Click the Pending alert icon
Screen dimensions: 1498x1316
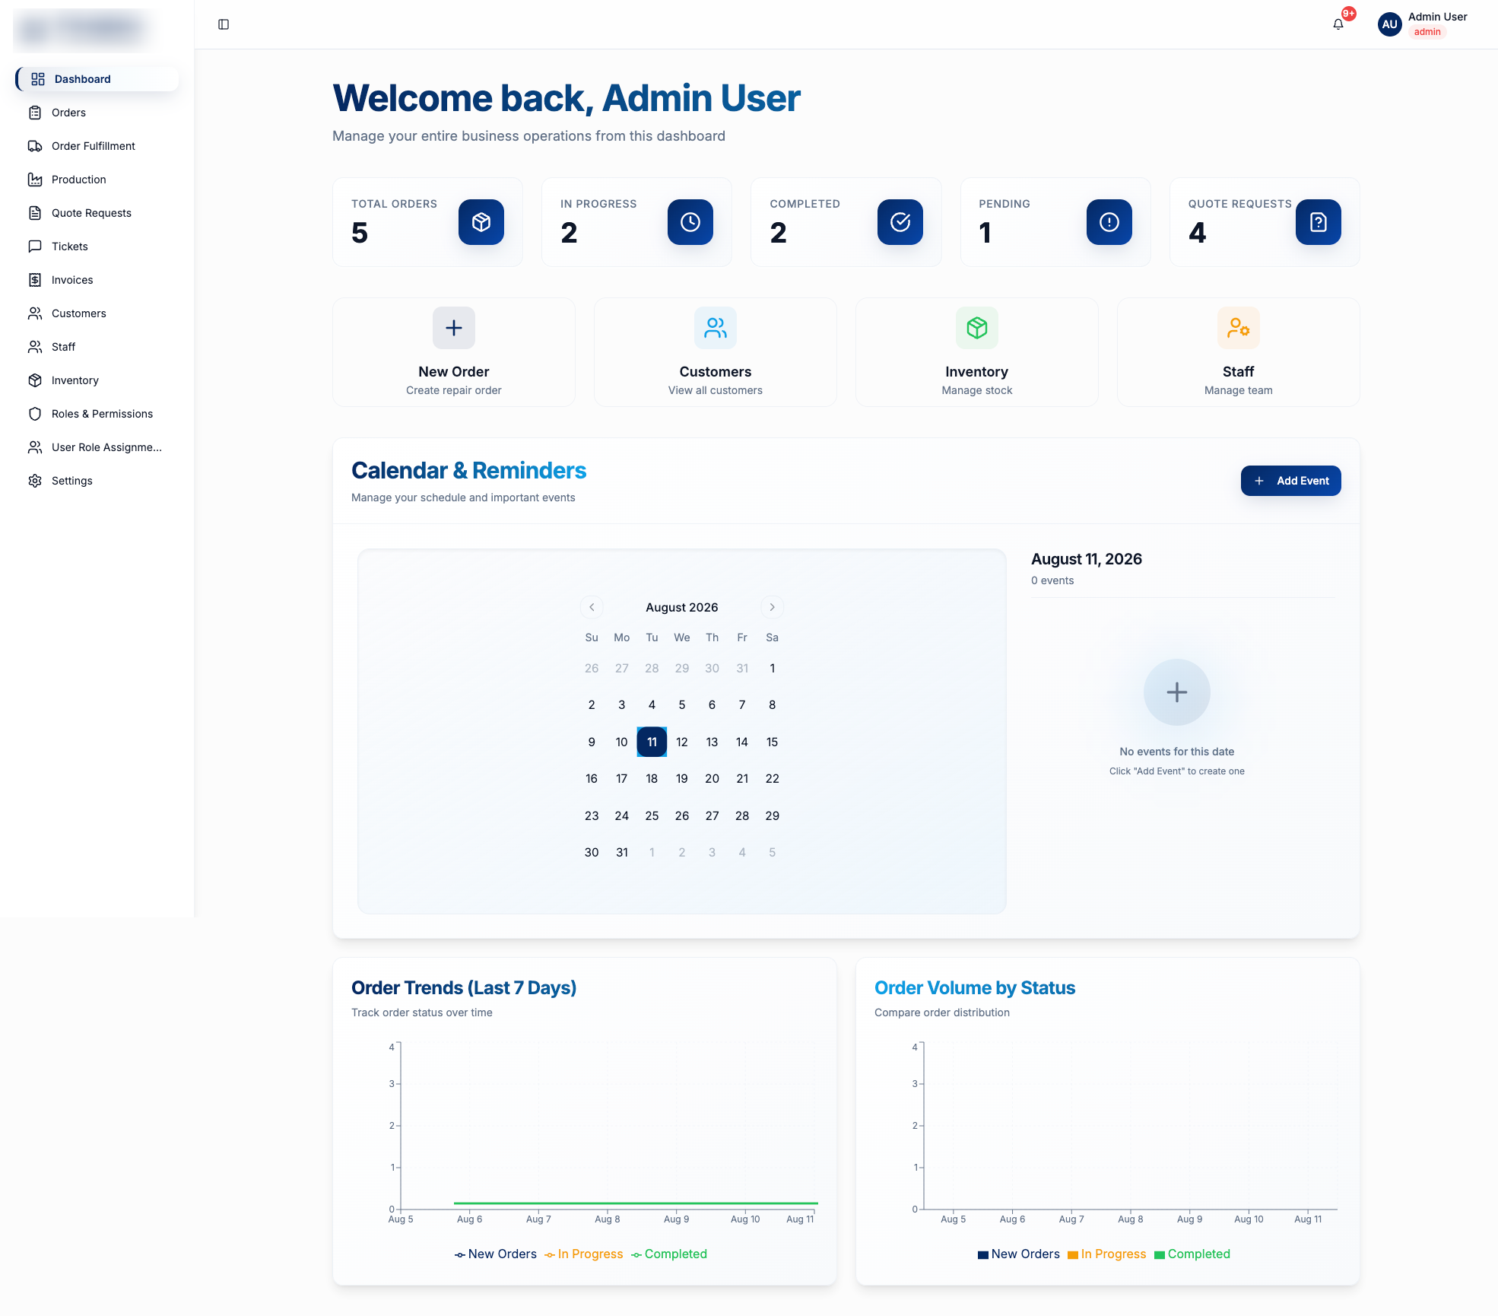1109,222
